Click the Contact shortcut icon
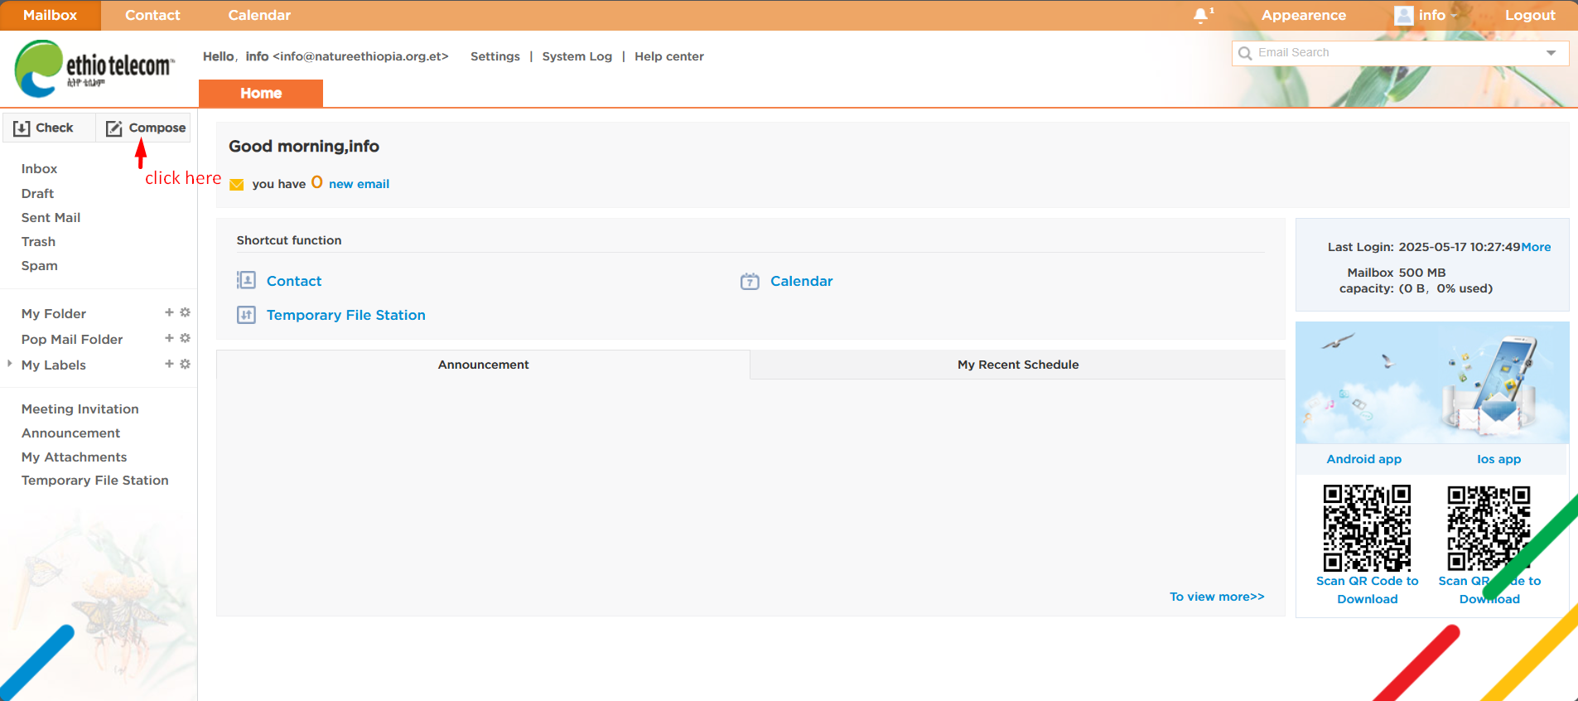The height and width of the screenshot is (701, 1578). (x=246, y=280)
